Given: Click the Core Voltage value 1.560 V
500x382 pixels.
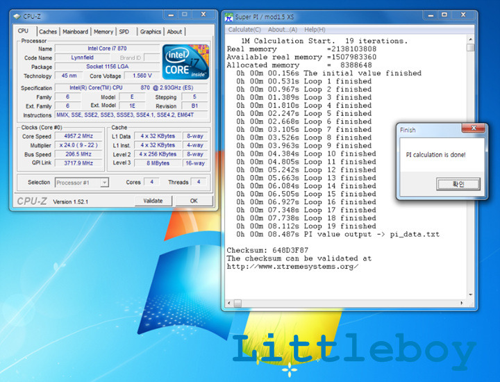Looking at the screenshot, I should tap(142, 76).
